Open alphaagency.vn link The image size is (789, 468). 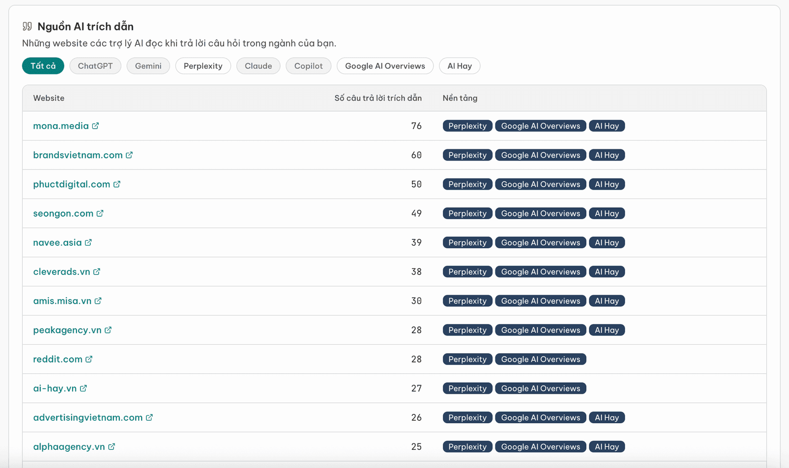(x=69, y=446)
